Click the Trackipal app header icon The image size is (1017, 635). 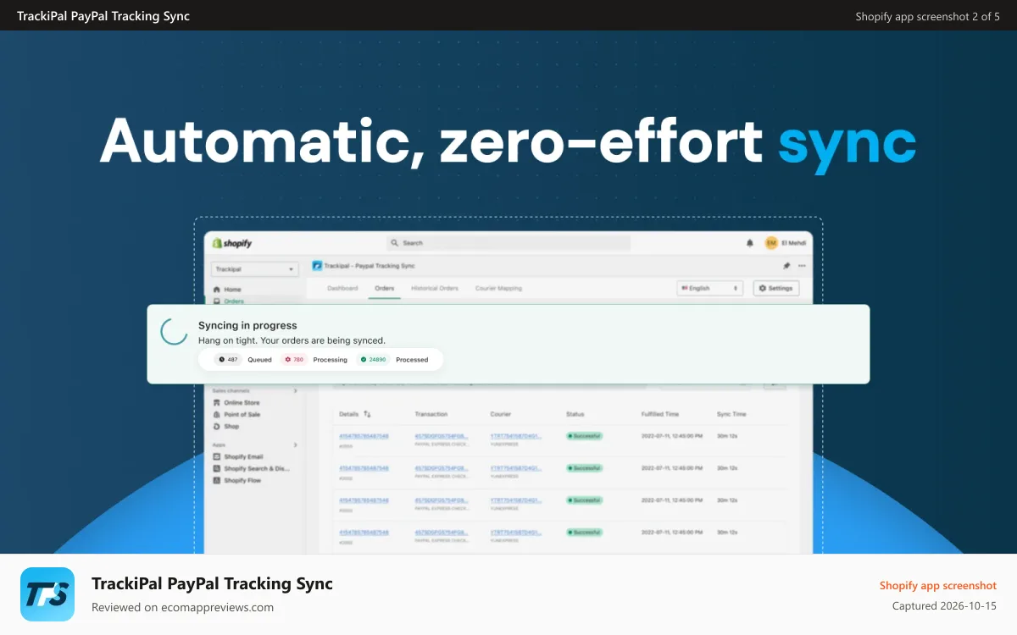317,266
